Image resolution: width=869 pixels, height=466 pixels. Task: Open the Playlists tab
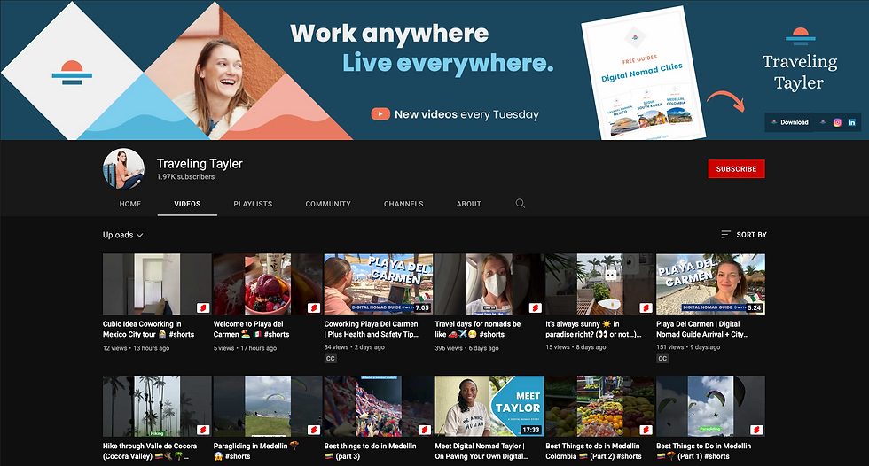coord(253,204)
